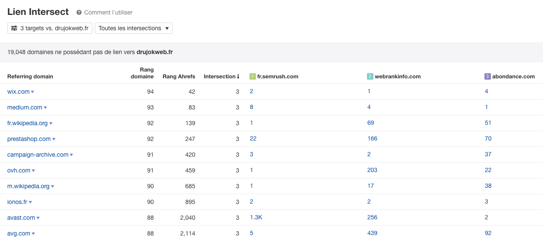Image resolution: width=543 pixels, height=241 pixels.
Task: Expand the medium.com dropdown arrow
Action: pyautogui.click(x=45, y=108)
